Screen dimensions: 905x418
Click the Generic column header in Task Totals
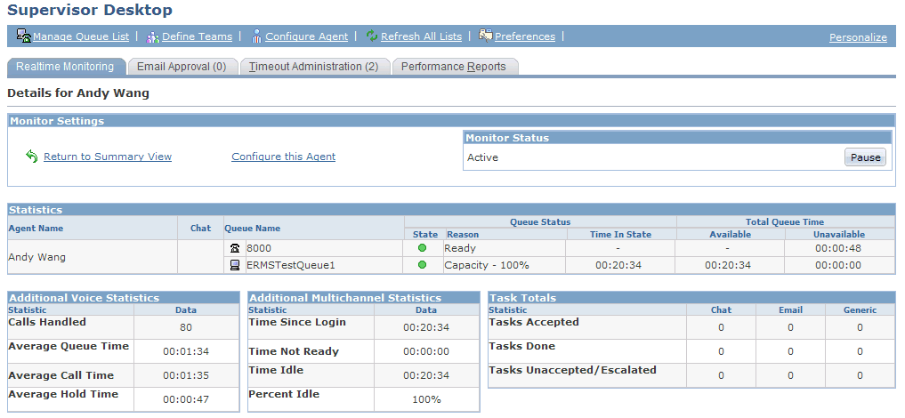click(860, 309)
